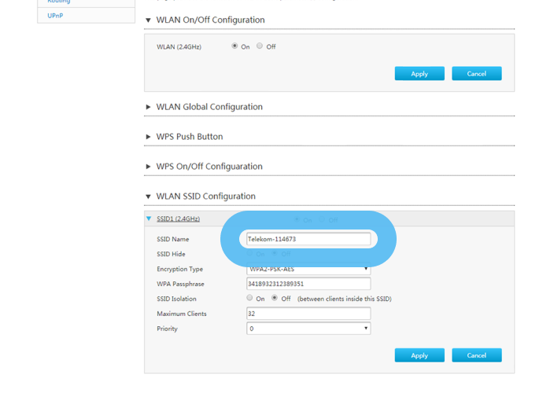Click Cancel in WLAN On/Off section
Image resolution: width=554 pixels, height=404 pixels.
point(476,74)
